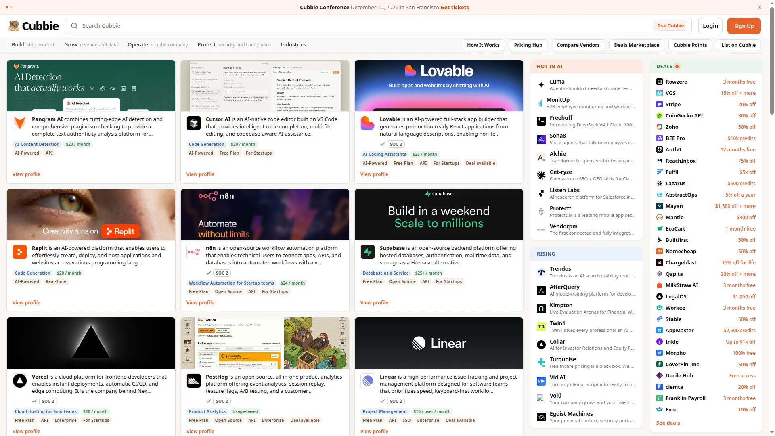The width and height of the screenshot is (775, 436).
Task: Open the Luma icon in Hot in AI
Action: tap(541, 85)
